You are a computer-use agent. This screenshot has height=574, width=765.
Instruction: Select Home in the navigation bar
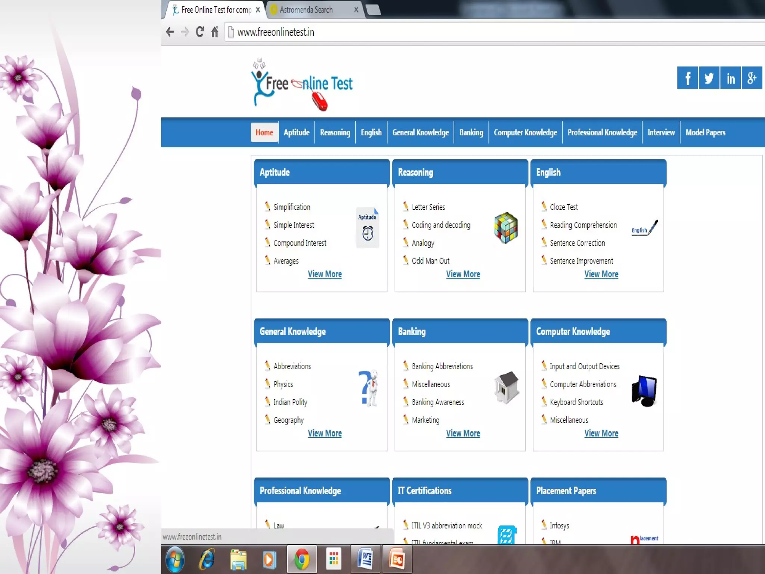point(264,132)
